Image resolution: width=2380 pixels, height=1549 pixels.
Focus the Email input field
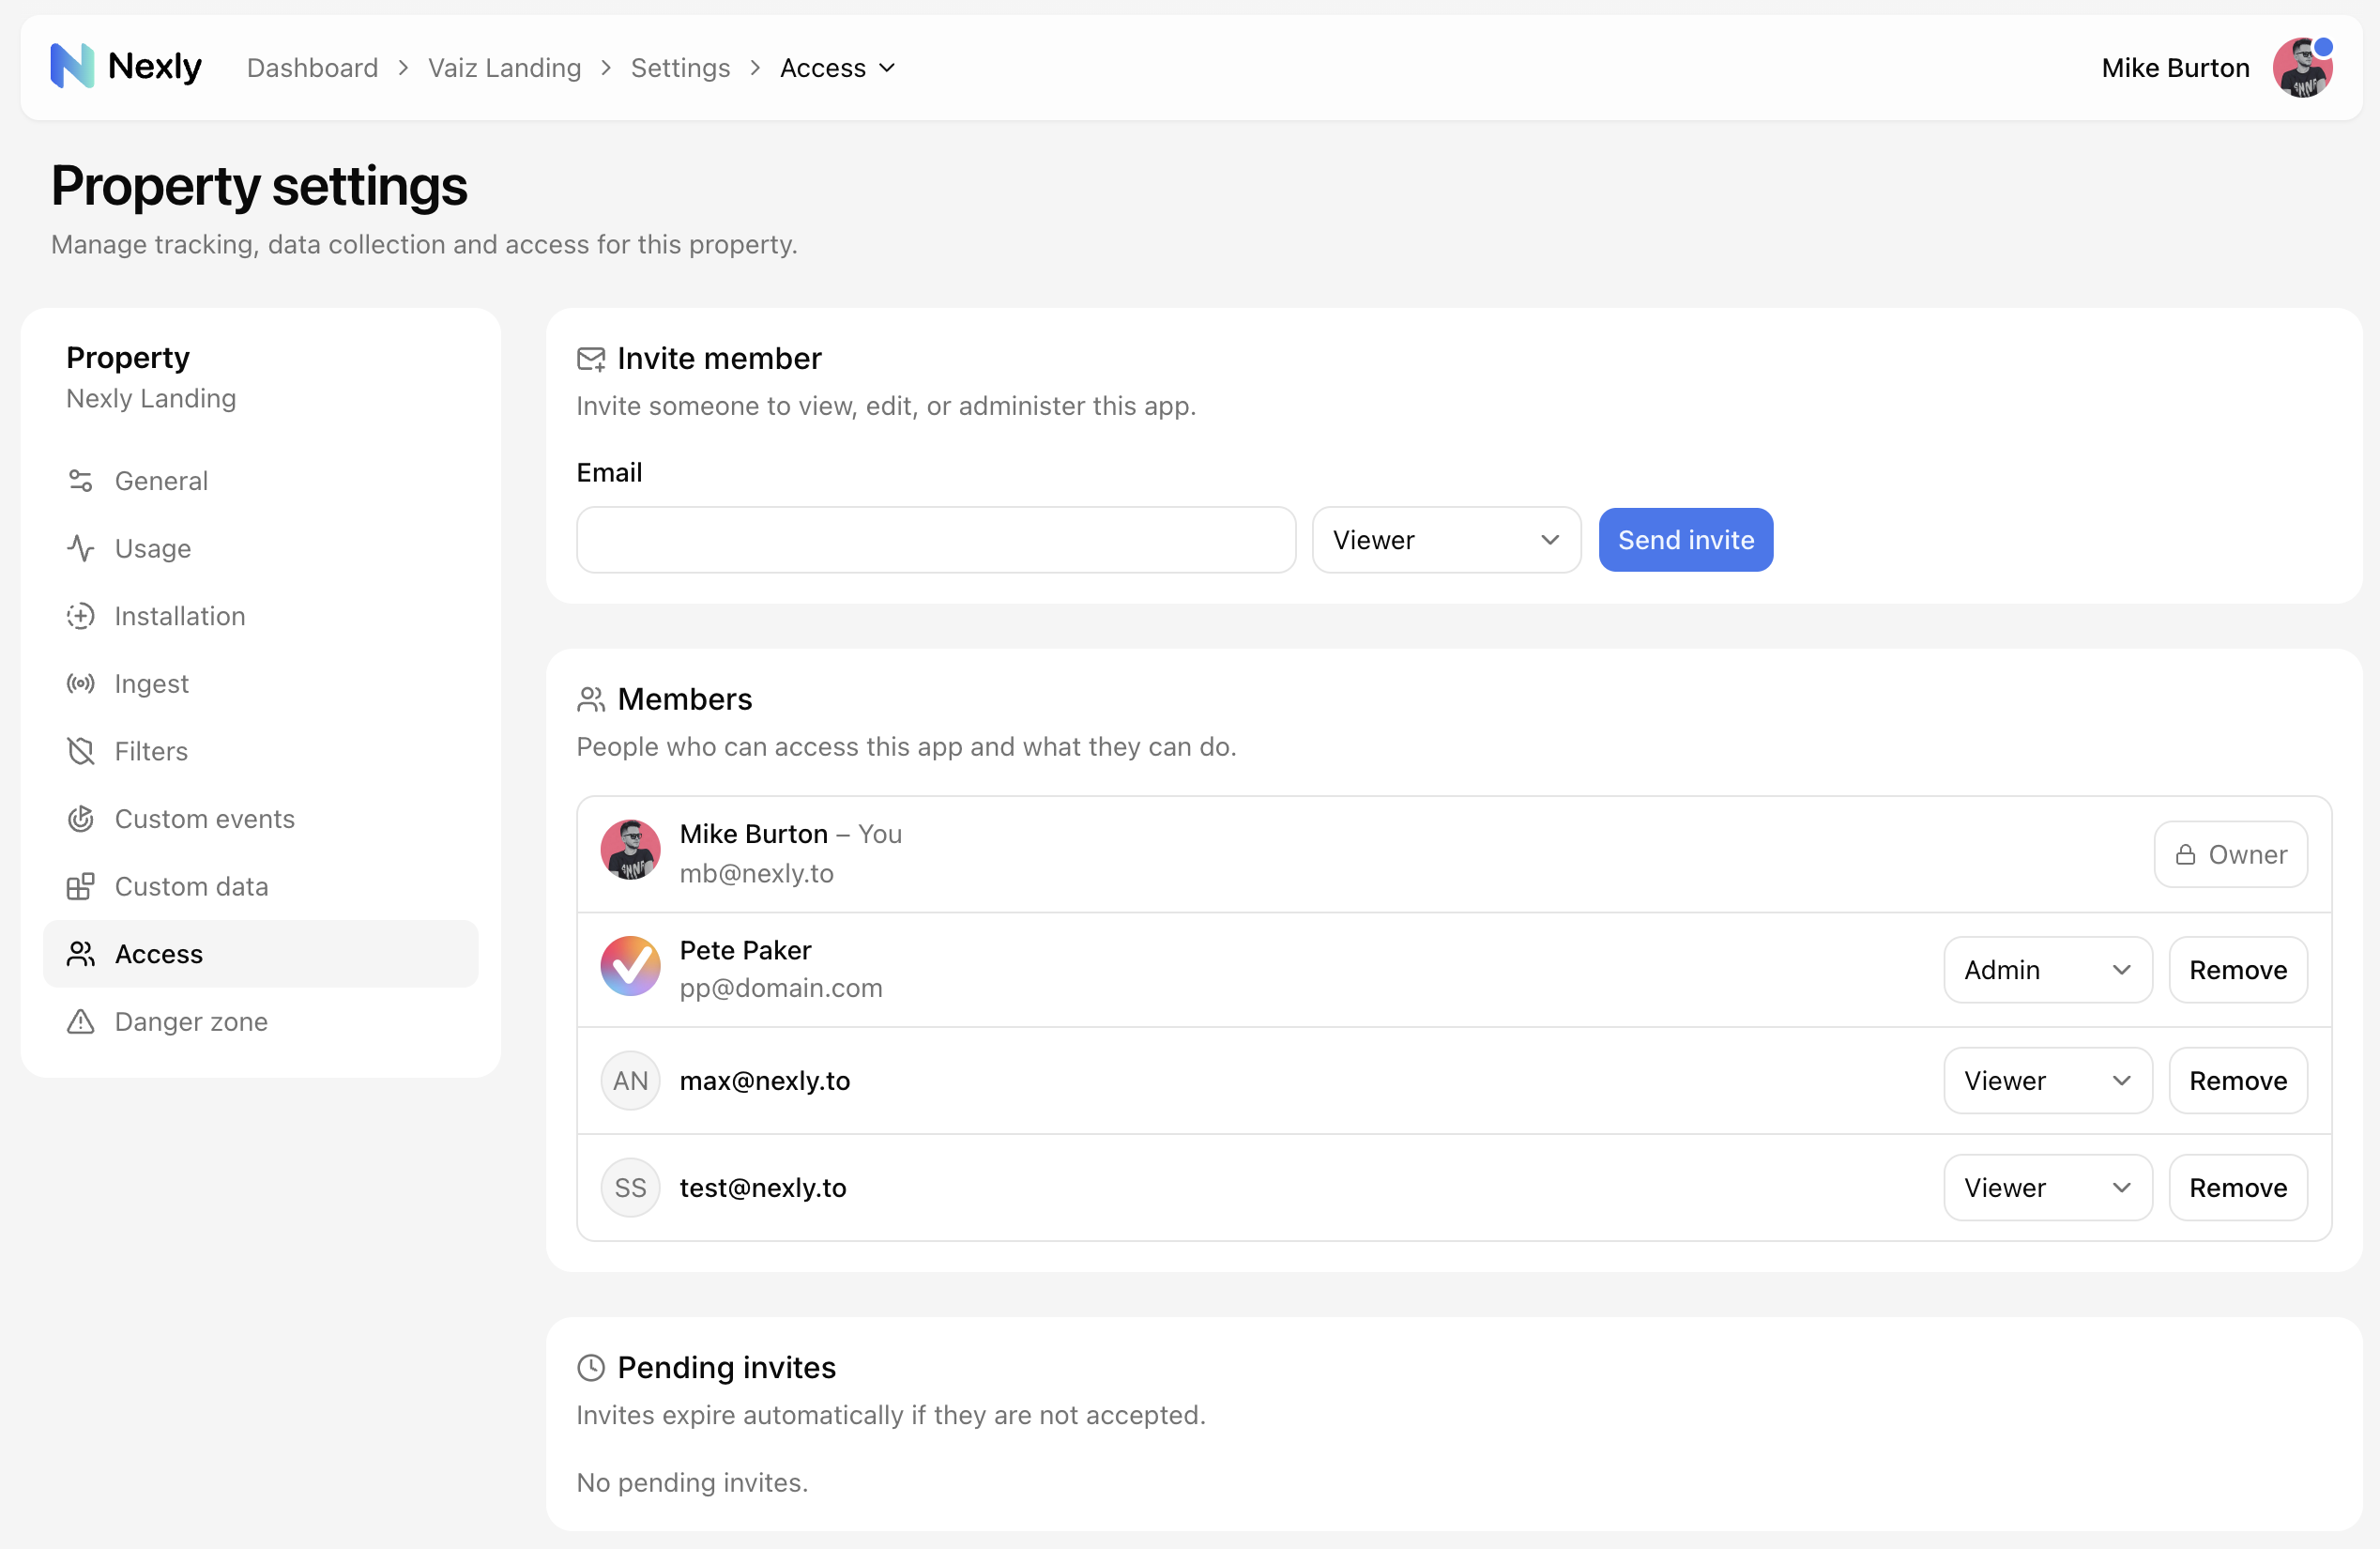[x=936, y=540]
